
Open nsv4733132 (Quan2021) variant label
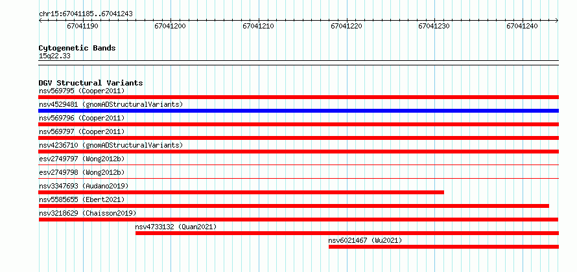(176, 227)
